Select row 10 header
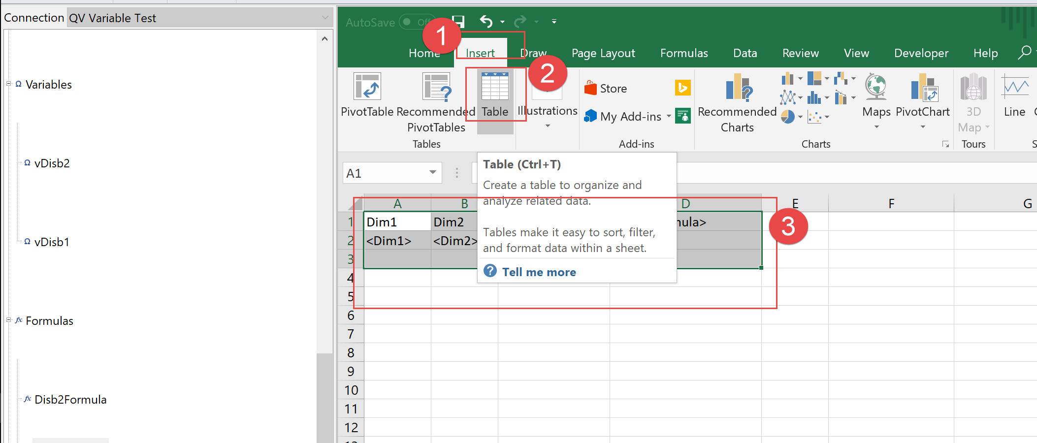1037x443 pixels. (351, 390)
